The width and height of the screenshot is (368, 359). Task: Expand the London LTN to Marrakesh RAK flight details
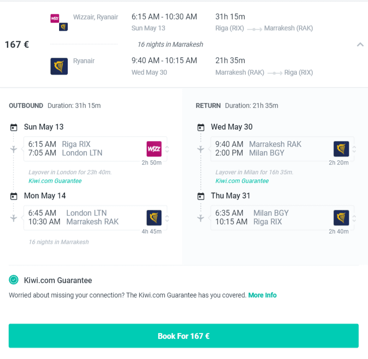coord(167,218)
